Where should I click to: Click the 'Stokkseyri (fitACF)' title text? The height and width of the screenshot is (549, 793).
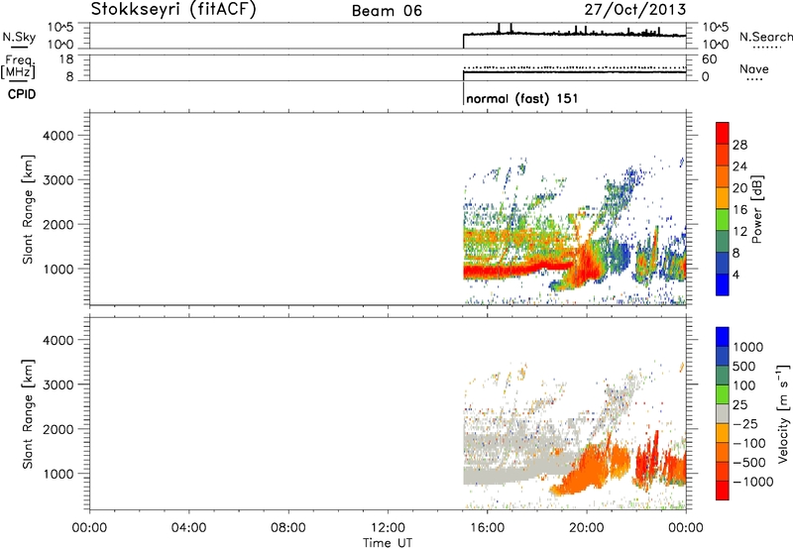(173, 9)
